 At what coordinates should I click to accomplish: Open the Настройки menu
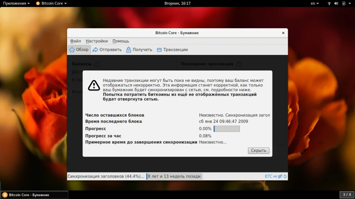97,41
